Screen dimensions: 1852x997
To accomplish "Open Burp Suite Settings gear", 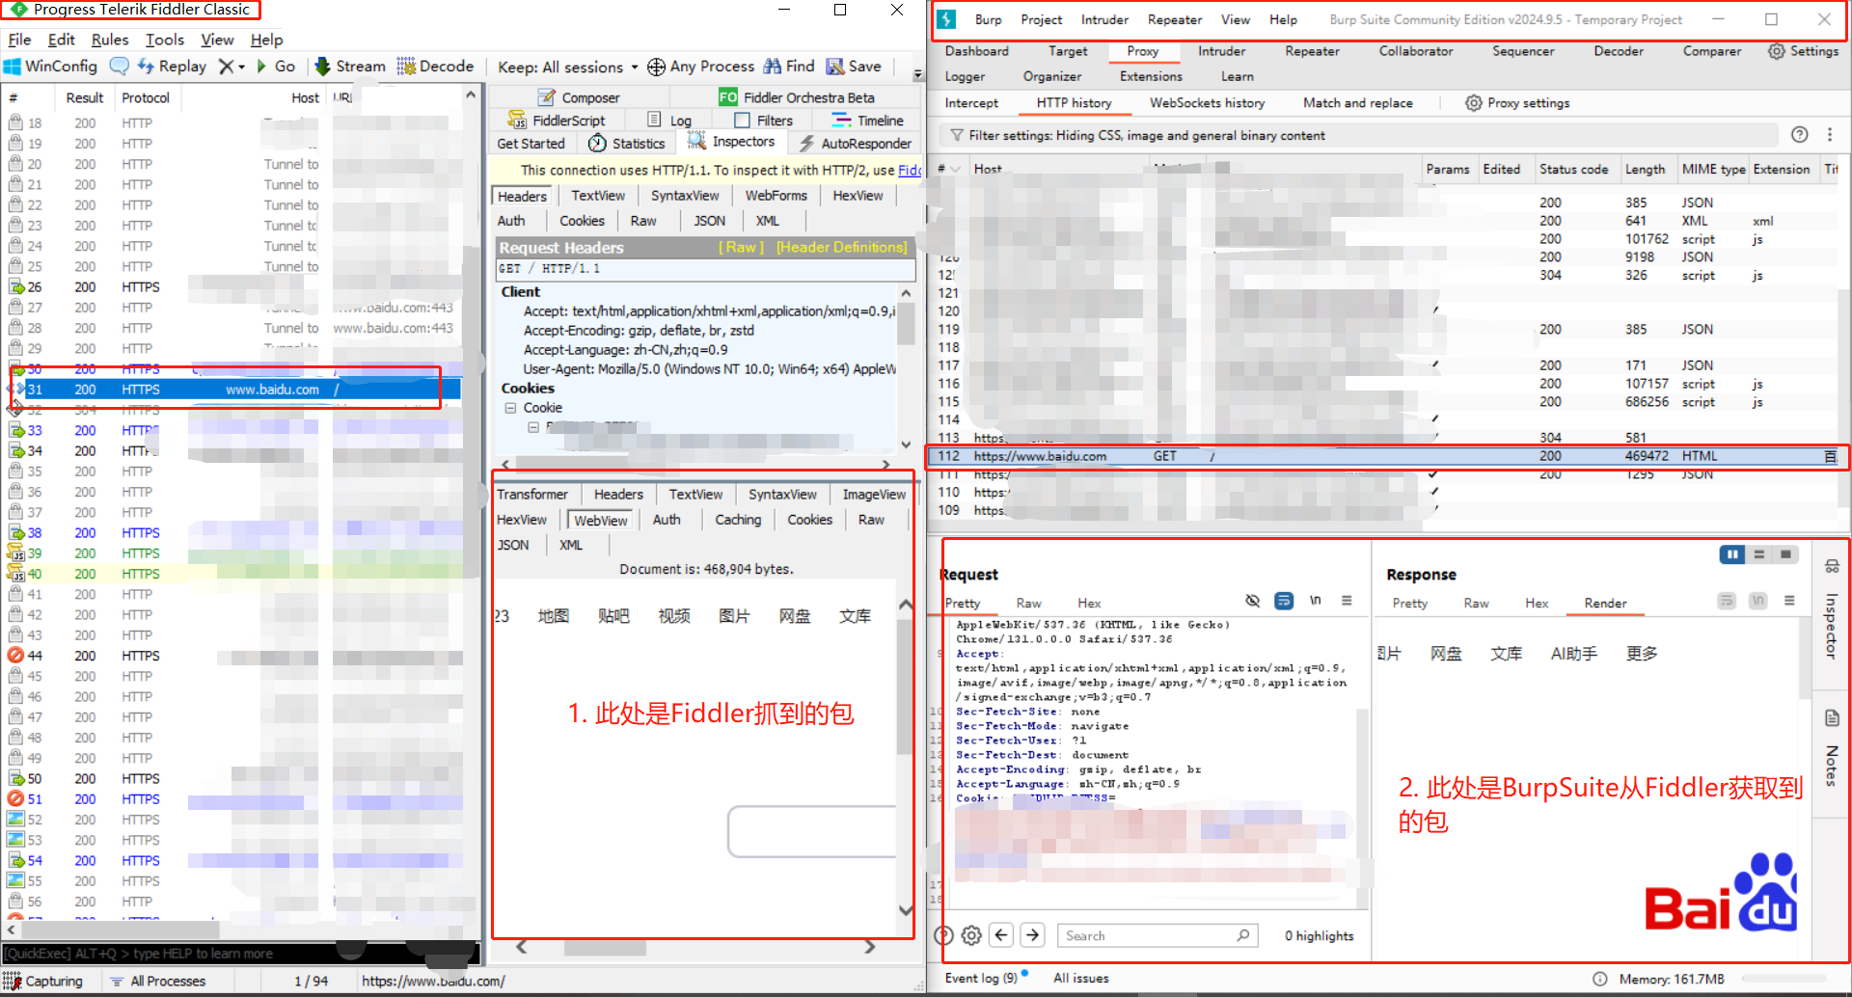I will [x=1803, y=51].
